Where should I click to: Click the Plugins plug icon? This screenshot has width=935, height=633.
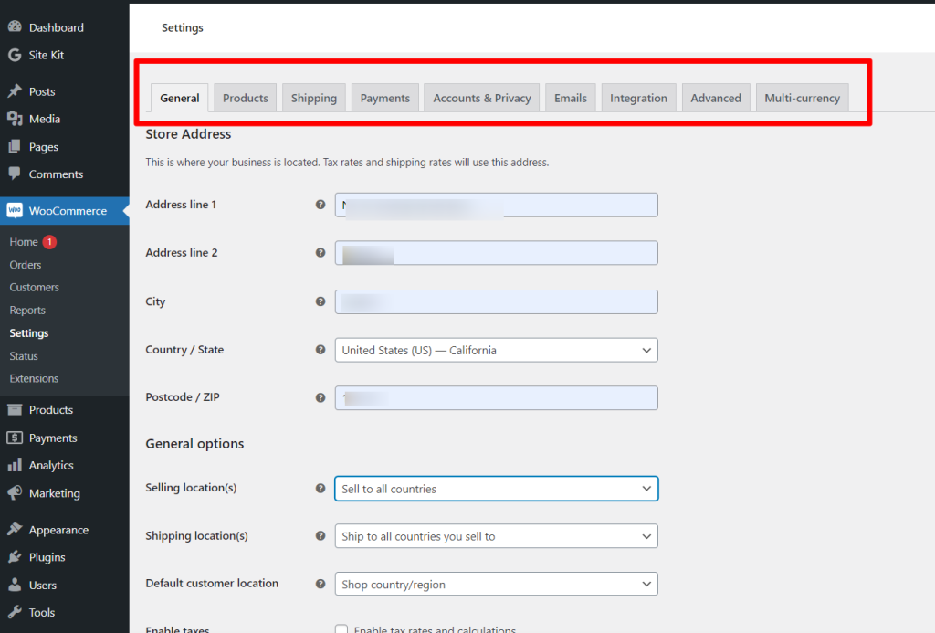pyautogui.click(x=15, y=557)
